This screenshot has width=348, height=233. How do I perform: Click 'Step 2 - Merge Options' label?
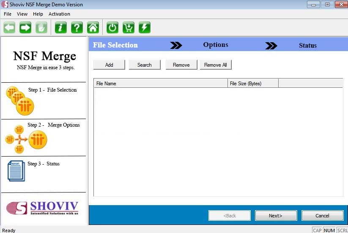[x=53, y=125]
